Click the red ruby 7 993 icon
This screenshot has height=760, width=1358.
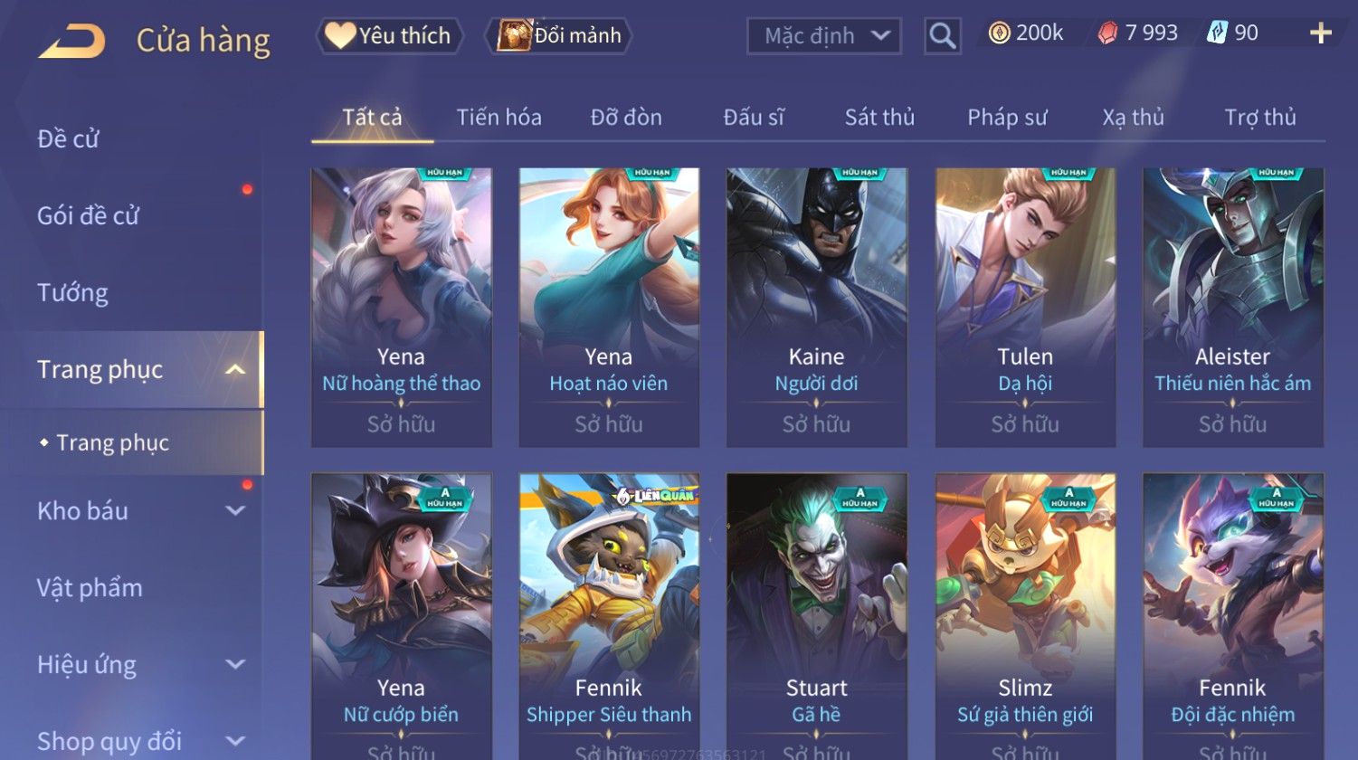(1107, 33)
